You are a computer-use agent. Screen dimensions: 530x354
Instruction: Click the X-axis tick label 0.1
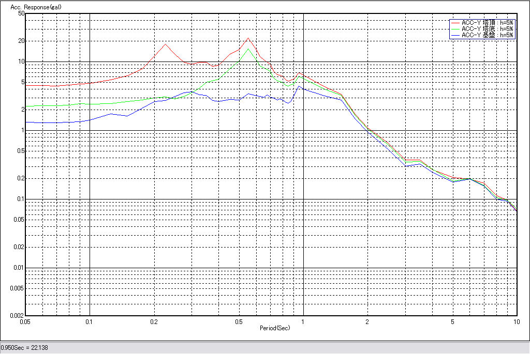pyautogui.click(x=90, y=322)
